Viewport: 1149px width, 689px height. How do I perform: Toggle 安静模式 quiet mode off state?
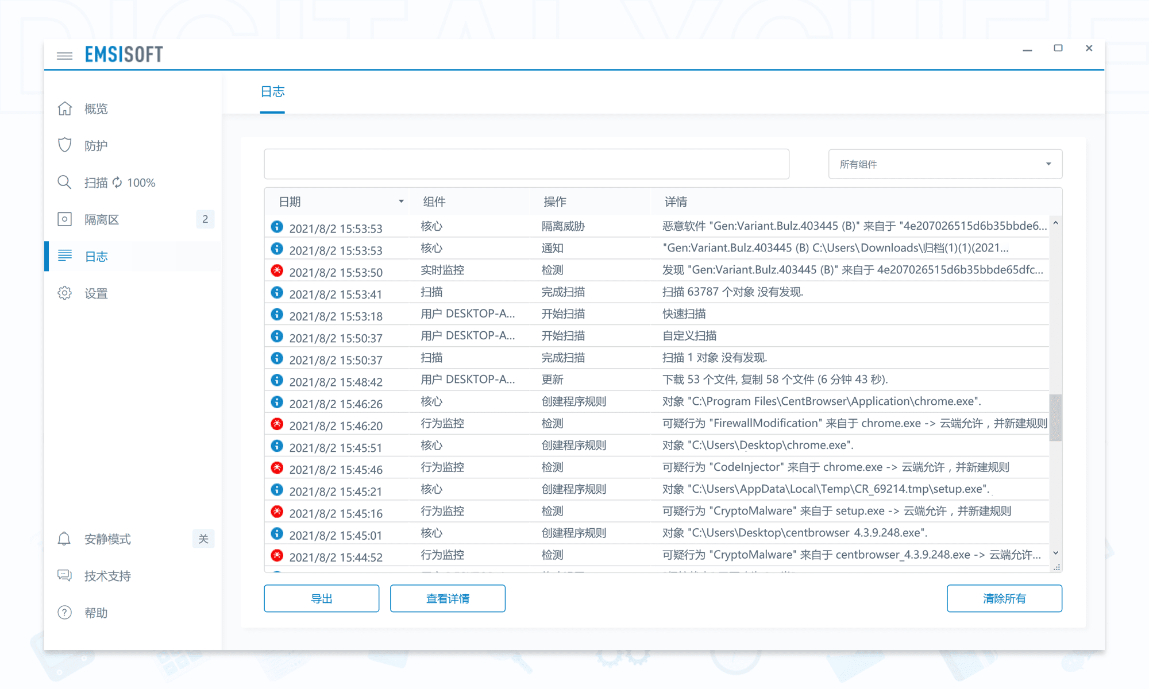click(x=203, y=539)
